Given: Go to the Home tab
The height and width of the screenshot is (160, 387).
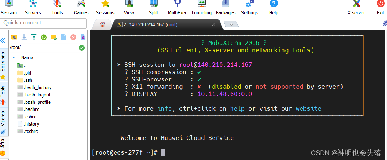Looking at the screenshot, I should [x=102, y=24].
